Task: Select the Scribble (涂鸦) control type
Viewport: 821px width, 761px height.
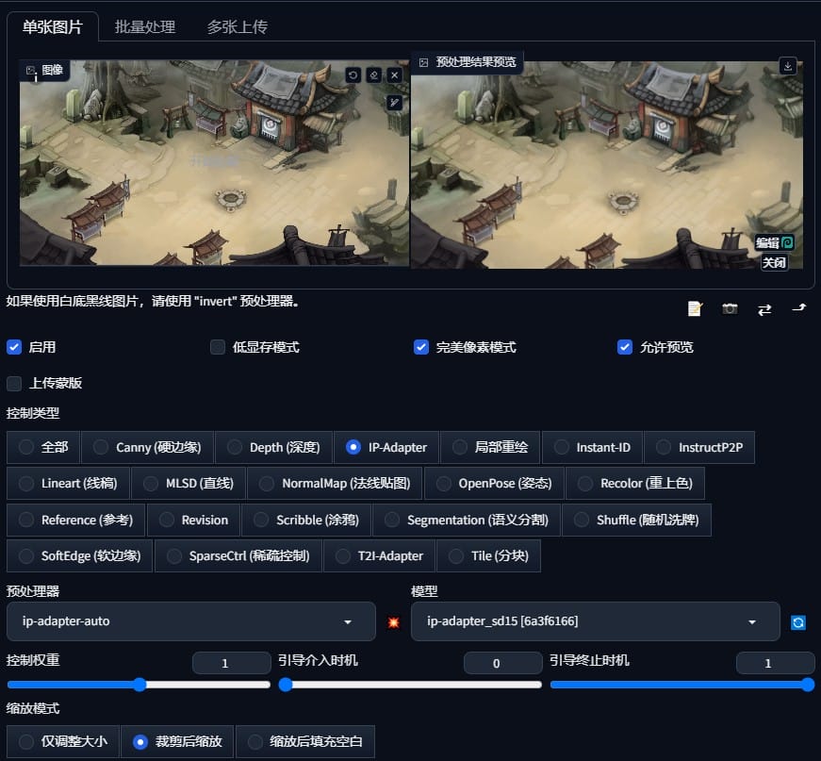Action: (x=306, y=521)
